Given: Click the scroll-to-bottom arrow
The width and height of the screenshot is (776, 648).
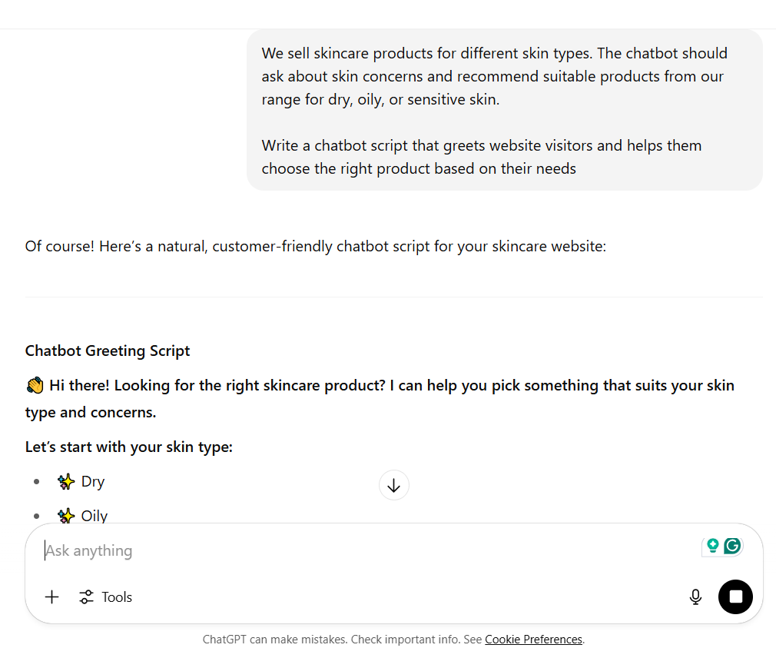Looking at the screenshot, I should coord(393,485).
